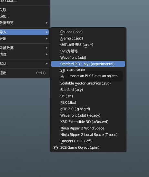The width and height of the screenshot is (149, 177).
Task: Expand the 导出 submenu arrow
Action: tap(46, 39)
